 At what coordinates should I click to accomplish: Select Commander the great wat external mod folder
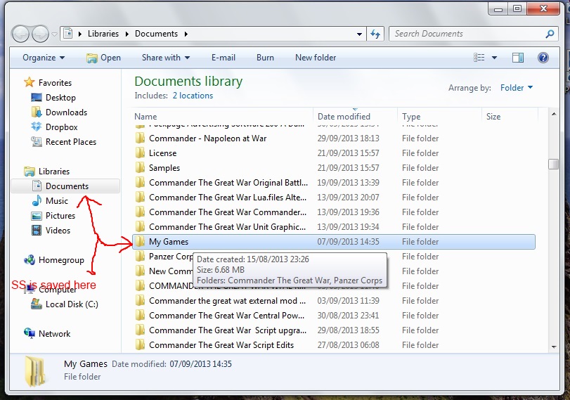[334, 301]
